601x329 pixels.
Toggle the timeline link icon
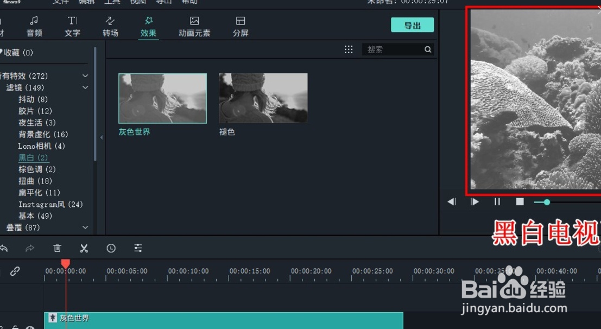[15, 271]
